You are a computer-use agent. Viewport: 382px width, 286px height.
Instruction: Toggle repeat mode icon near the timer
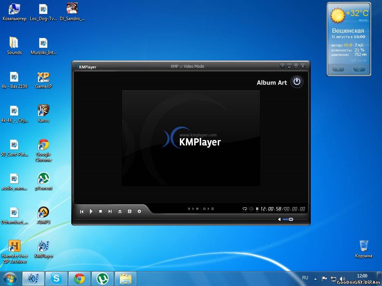click(245, 209)
